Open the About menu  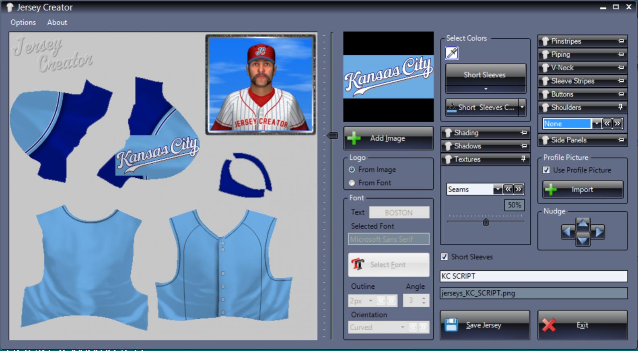coord(57,23)
